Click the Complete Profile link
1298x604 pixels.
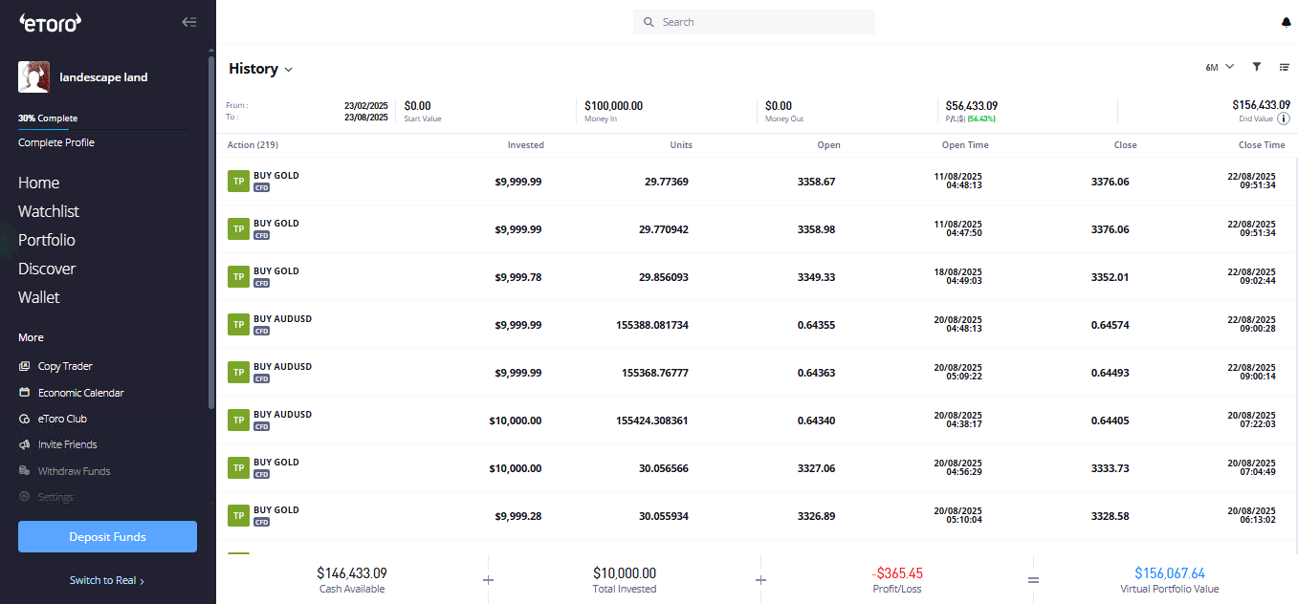click(x=56, y=142)
